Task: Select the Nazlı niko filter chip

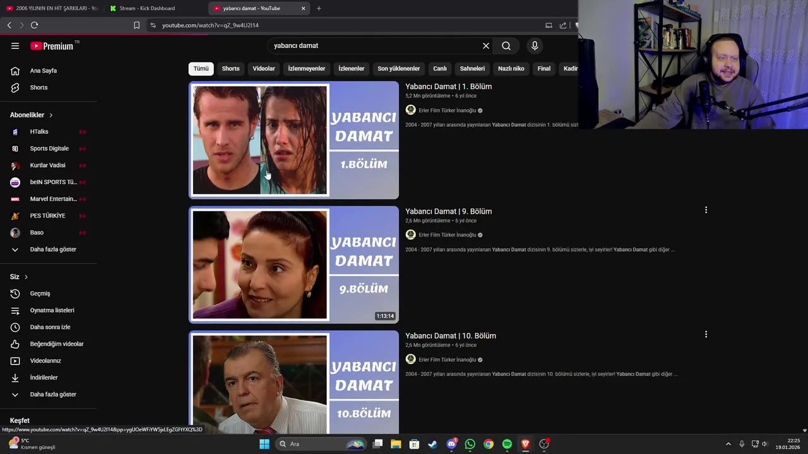Action: (x=511, y=69)
